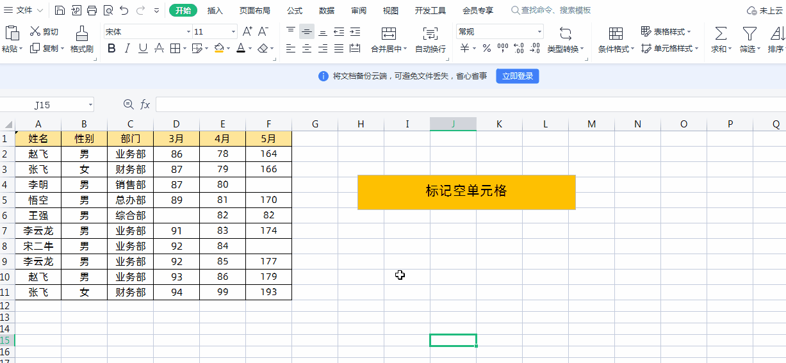Click the zoom magnifier icon beside fx
This screenshot has height=363, width=786.
click(128, 104)
